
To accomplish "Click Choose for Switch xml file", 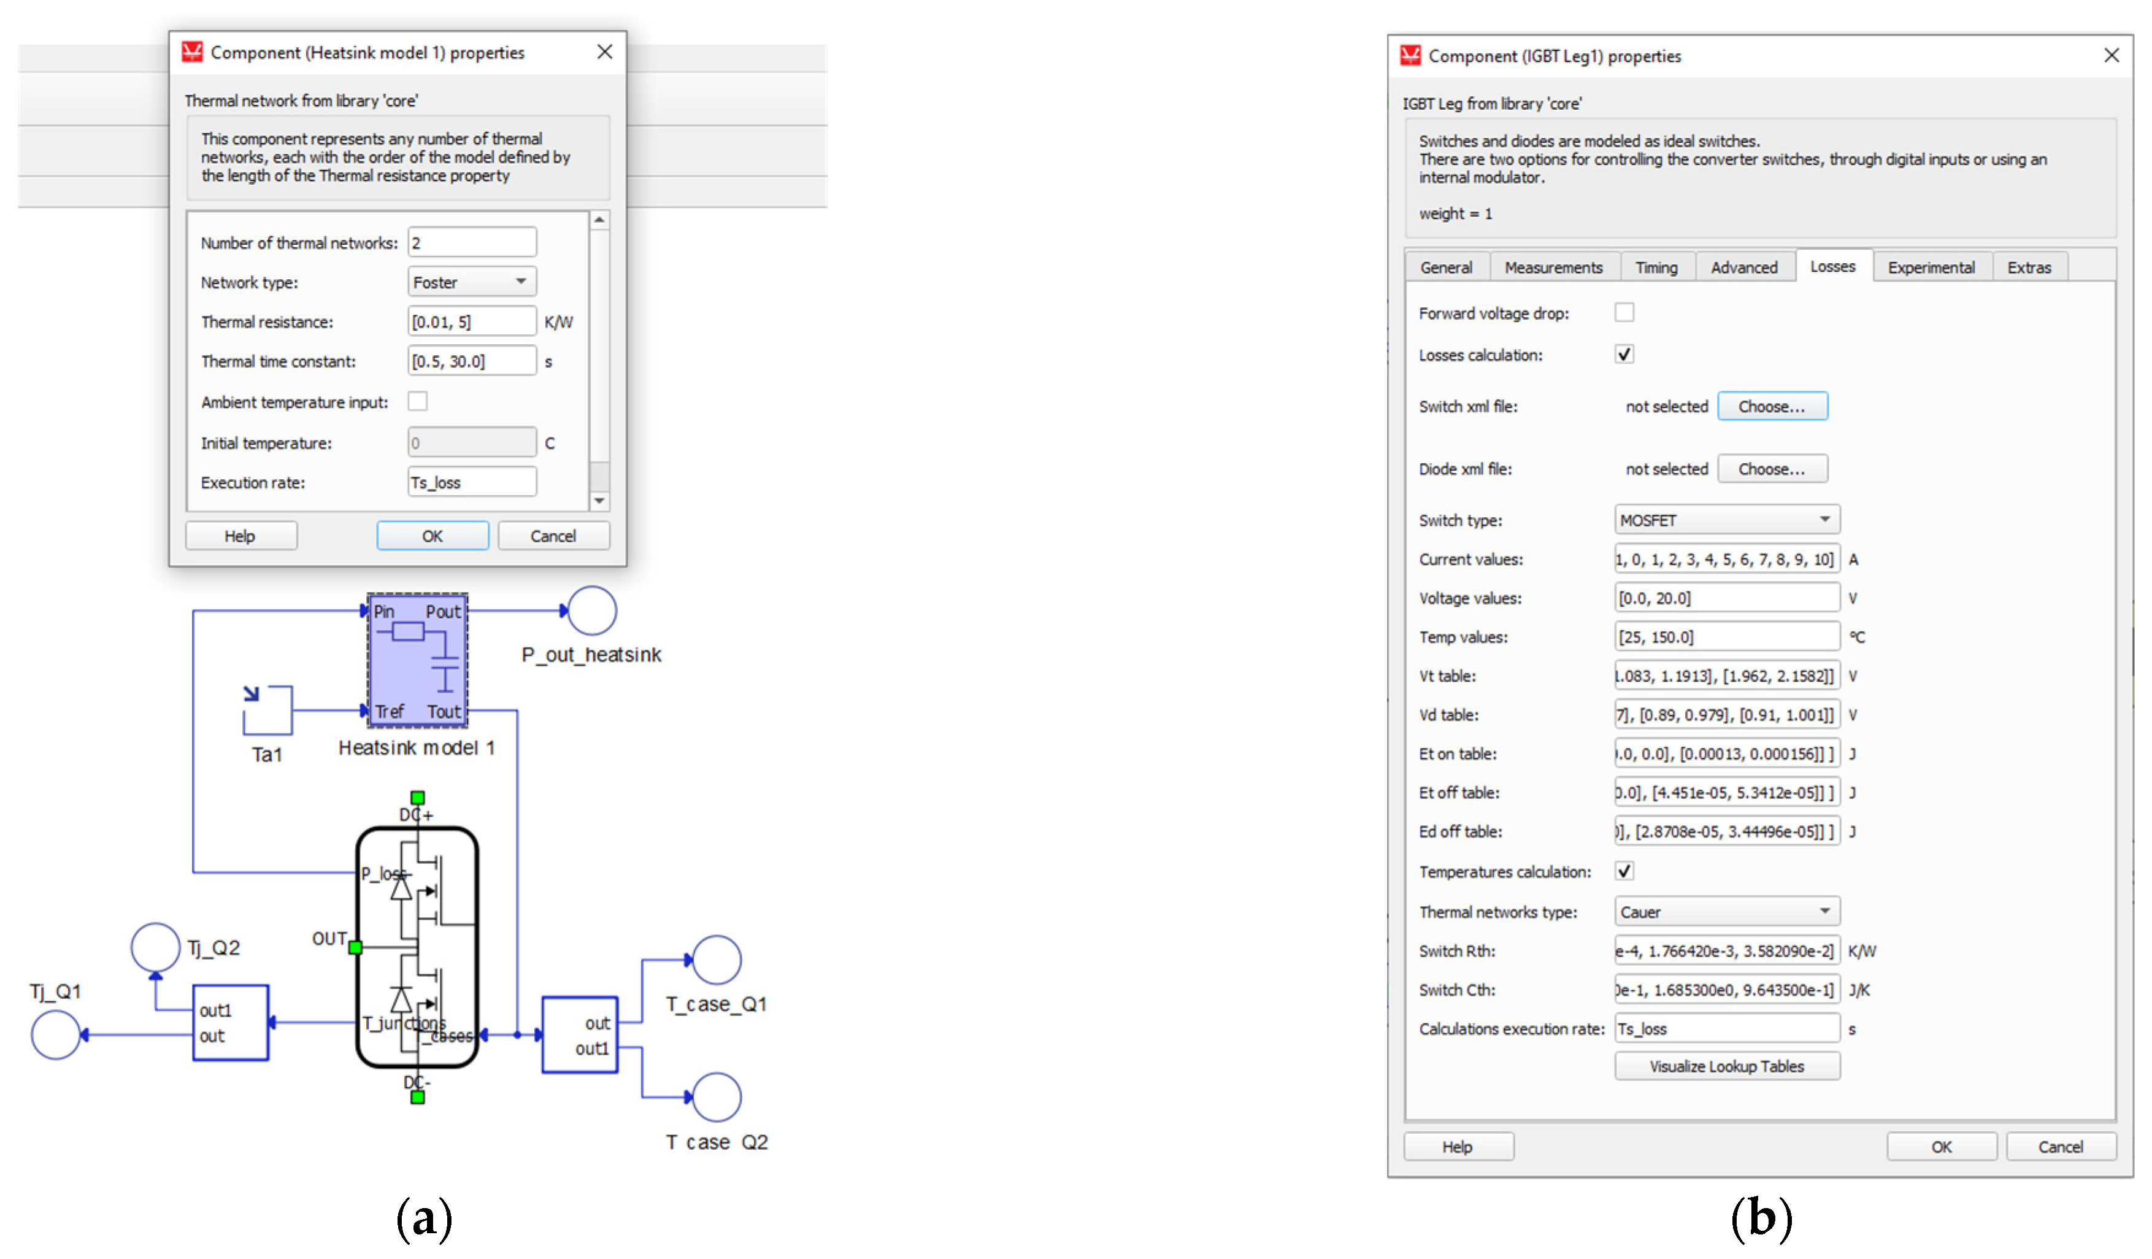I will [1772, 407].
